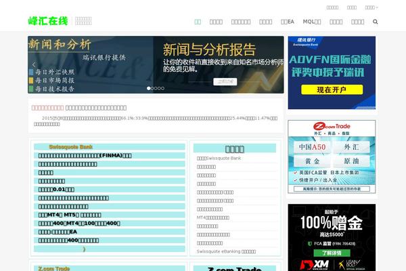Click the 原油 tile in Z.com ad
The image size is (406, 271).
(351, 161)
